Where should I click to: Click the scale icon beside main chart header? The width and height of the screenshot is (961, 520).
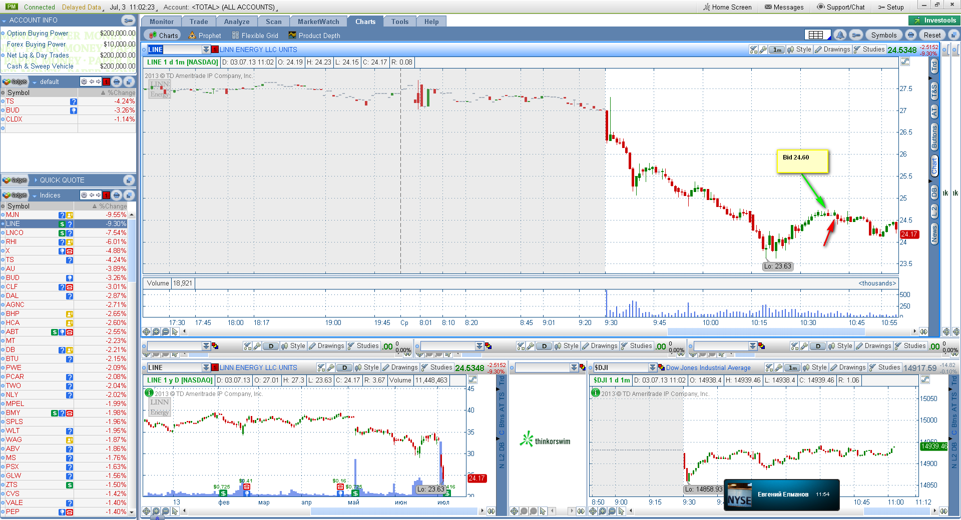coord(905,62)
